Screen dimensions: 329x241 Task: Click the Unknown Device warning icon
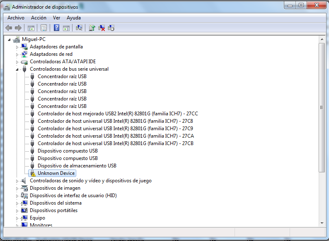pos(32,173)
